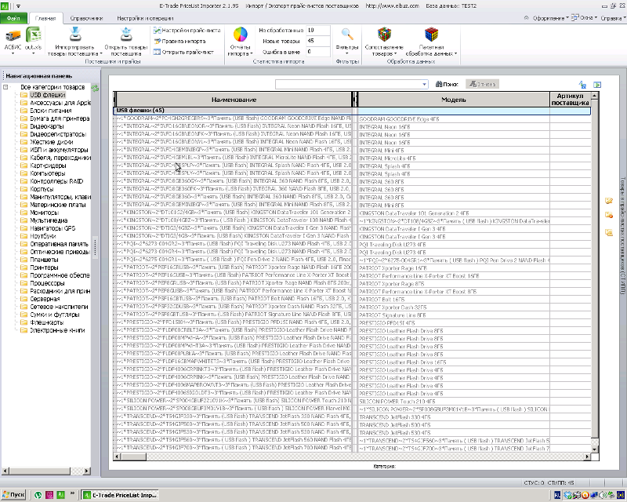Click the Не обработанные value field
Viewport: 627px width, 502px height.
pyautogui.click(x=318, y=31)
